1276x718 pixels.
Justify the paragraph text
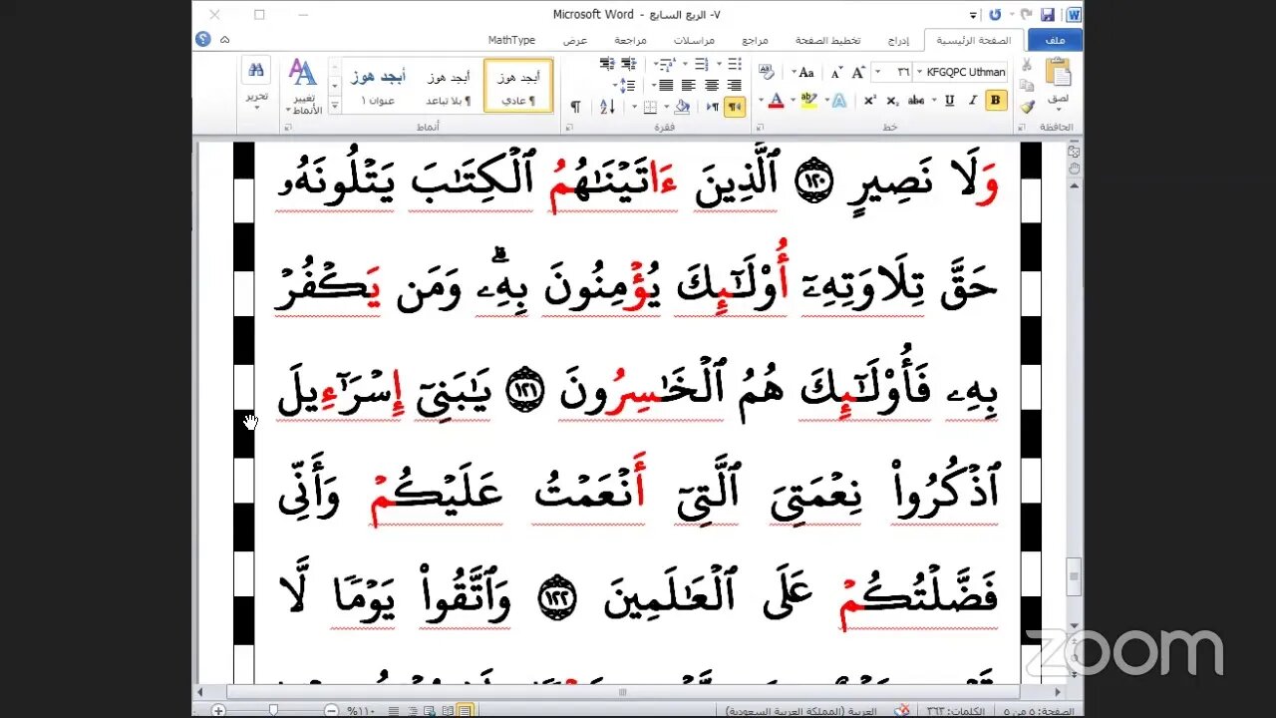(666, 85)
